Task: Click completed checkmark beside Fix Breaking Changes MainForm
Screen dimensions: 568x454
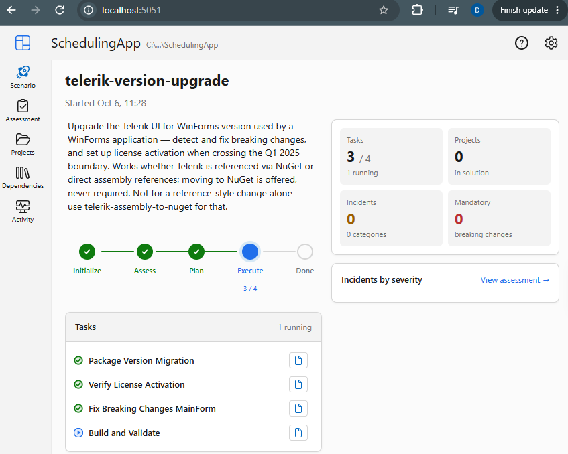Action: click(78, 408)
